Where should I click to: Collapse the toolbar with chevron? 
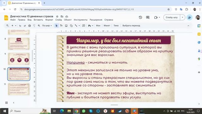coord(188,26)
